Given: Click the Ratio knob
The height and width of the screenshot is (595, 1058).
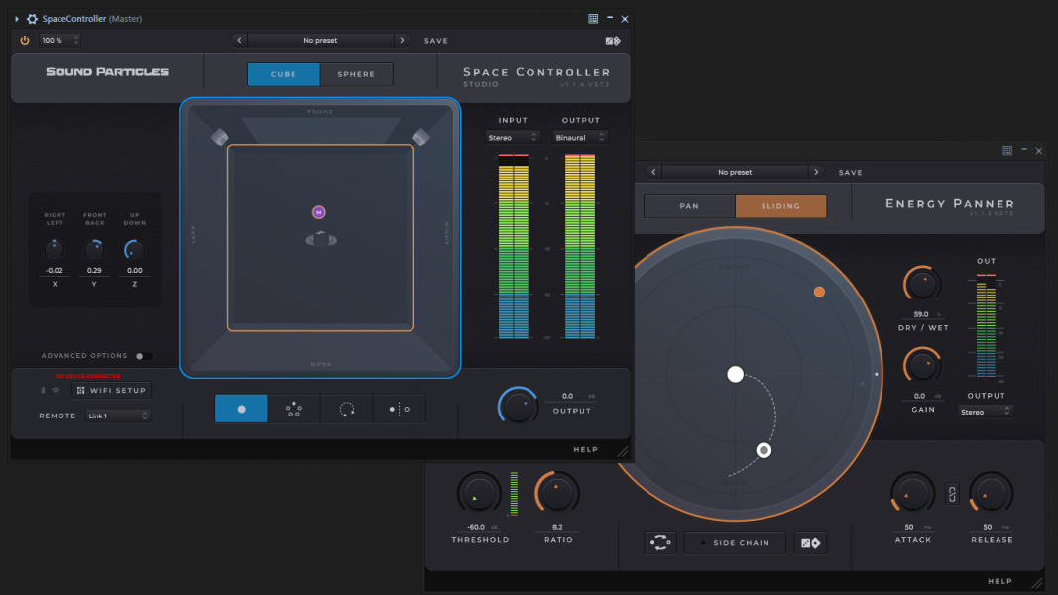Looking at the screenshot, I should pyautogui.click(x=557, y=494).
